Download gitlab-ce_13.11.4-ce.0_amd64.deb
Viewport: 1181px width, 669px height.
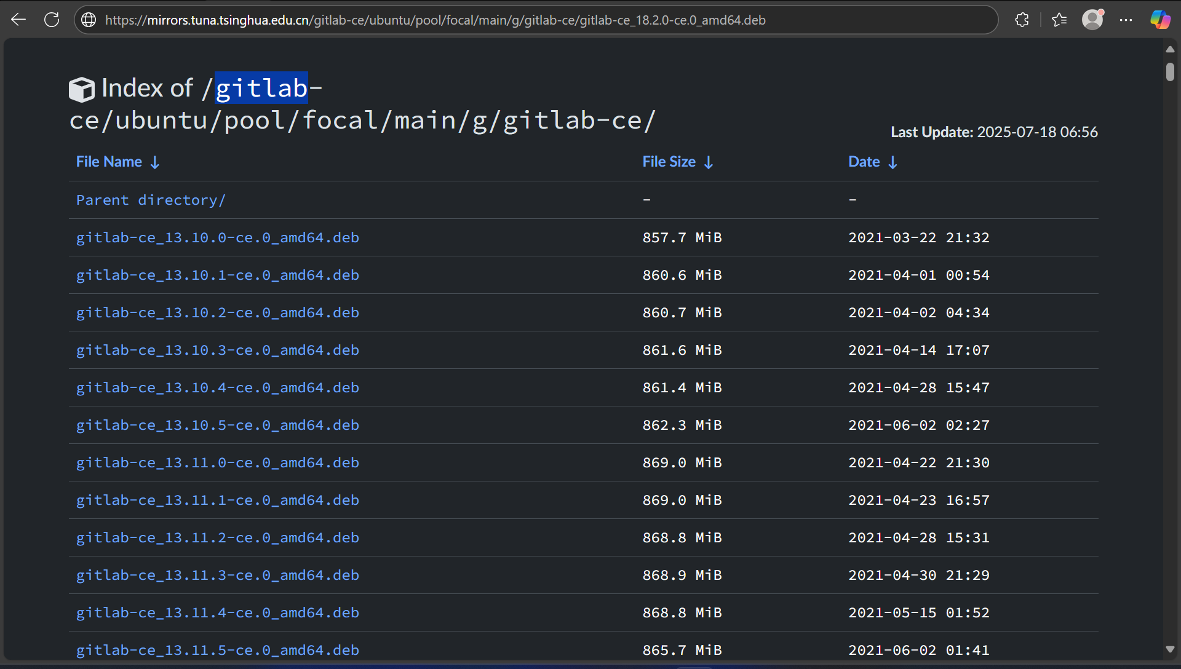[x=218, y=612]
